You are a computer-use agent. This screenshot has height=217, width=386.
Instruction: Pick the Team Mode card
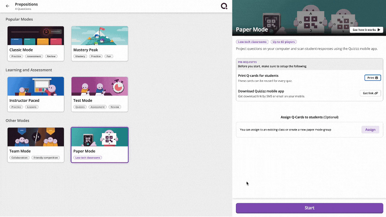click(36, 145)
